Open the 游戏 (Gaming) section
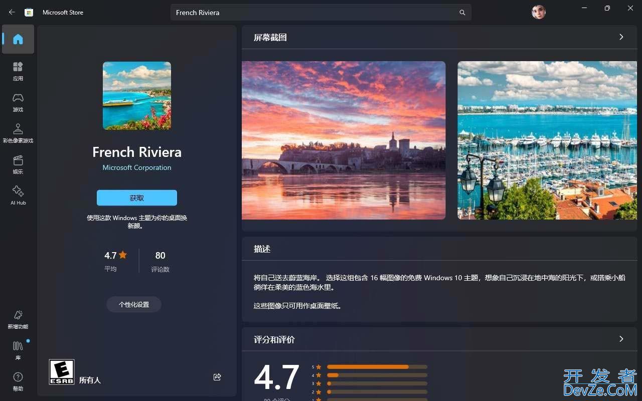Image resolution: width=642 pixels, height=401 pixels. pos(18,102)
